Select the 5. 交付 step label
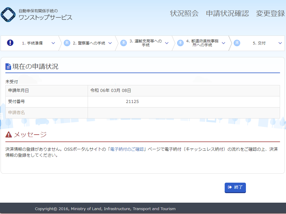Viewport: 286px width, 214px height. point(259,43)
